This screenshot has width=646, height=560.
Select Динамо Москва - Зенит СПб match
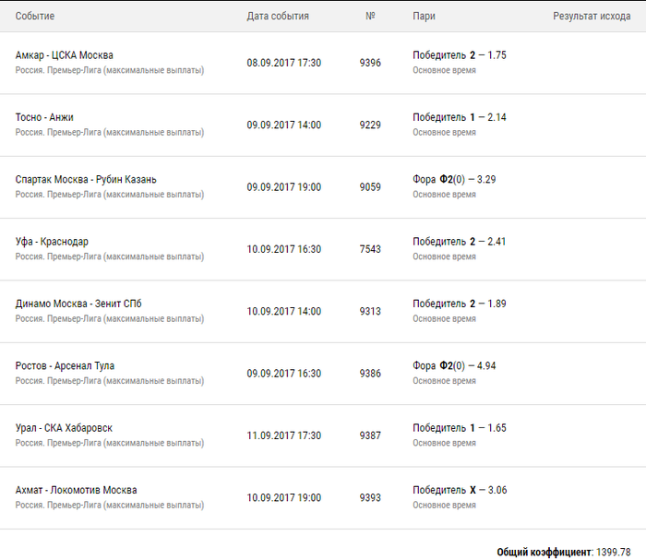(x=78, y=304)
